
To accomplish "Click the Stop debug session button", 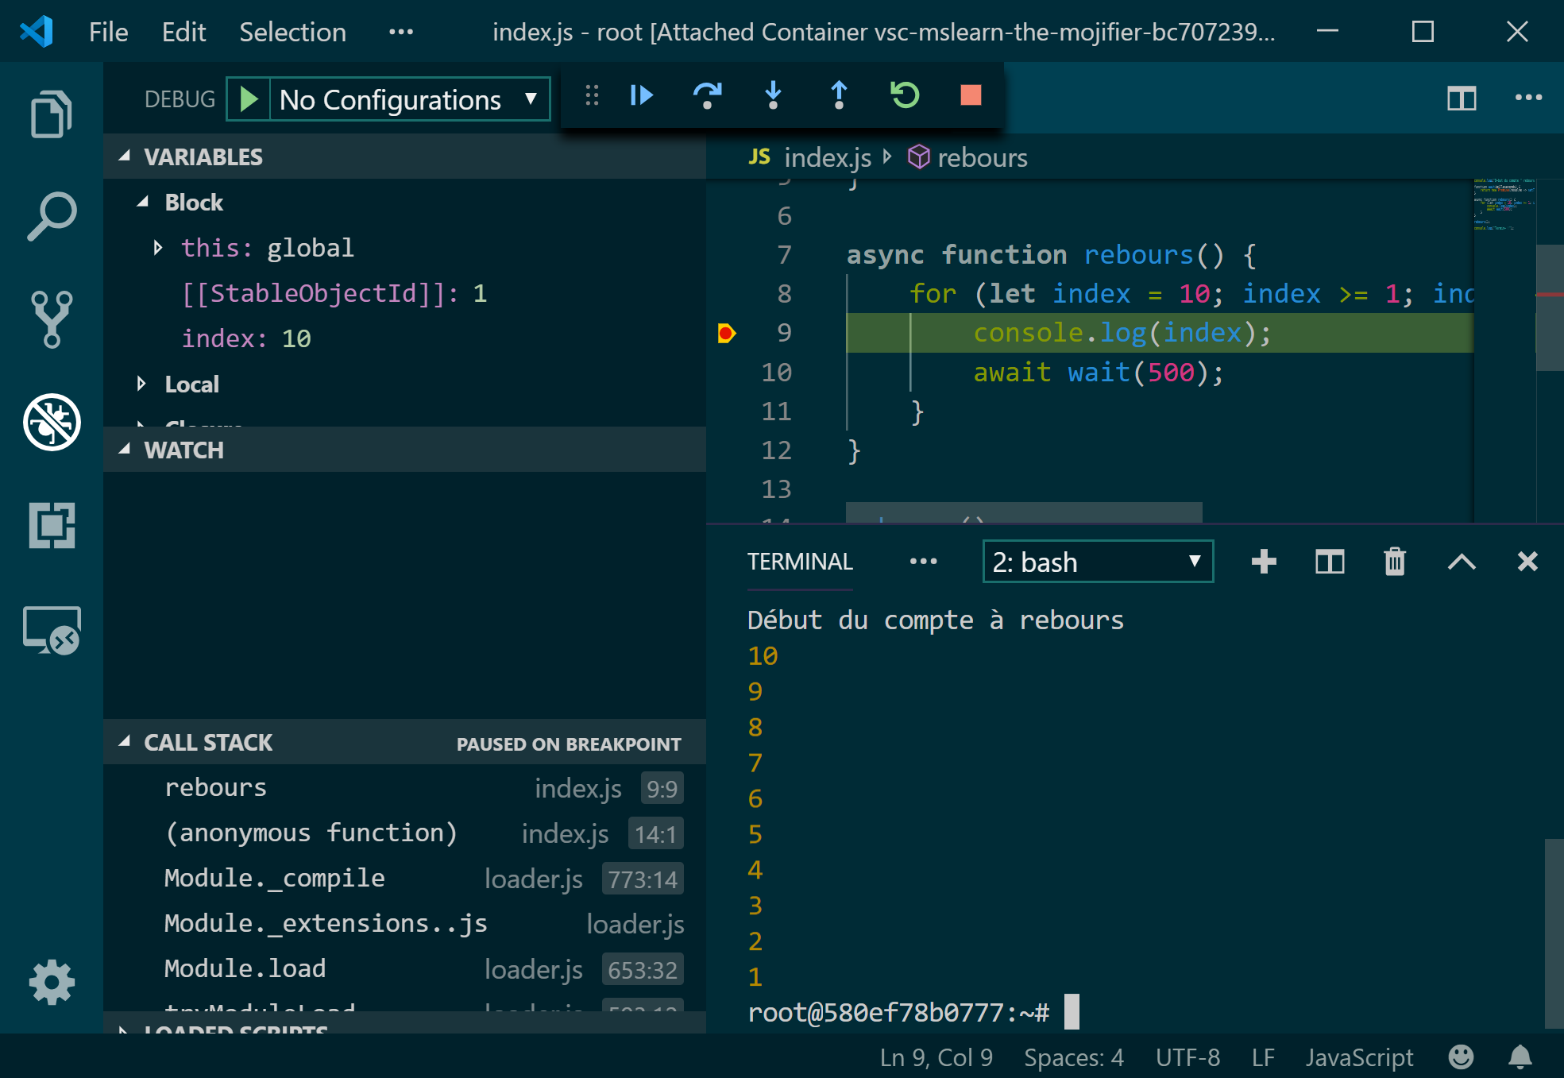I will pyautogui.click(x=975, y=98).
